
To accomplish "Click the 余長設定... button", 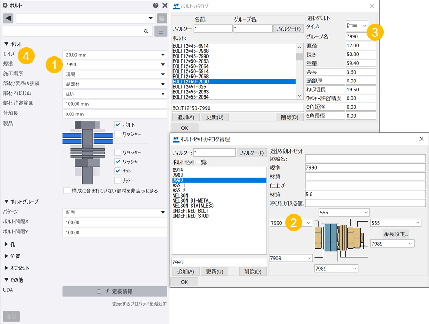I will 396,234.
